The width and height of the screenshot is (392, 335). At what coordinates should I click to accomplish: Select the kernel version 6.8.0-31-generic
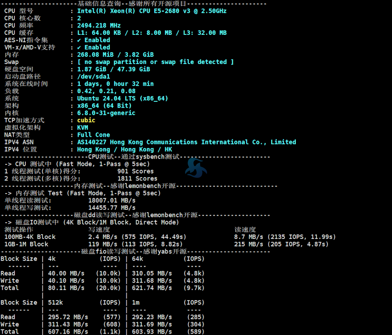106,113
